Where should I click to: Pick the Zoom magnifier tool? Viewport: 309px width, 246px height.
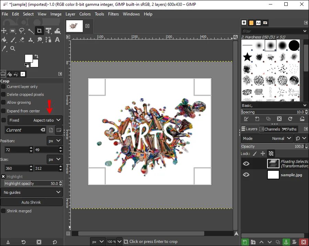pos(13,48)
